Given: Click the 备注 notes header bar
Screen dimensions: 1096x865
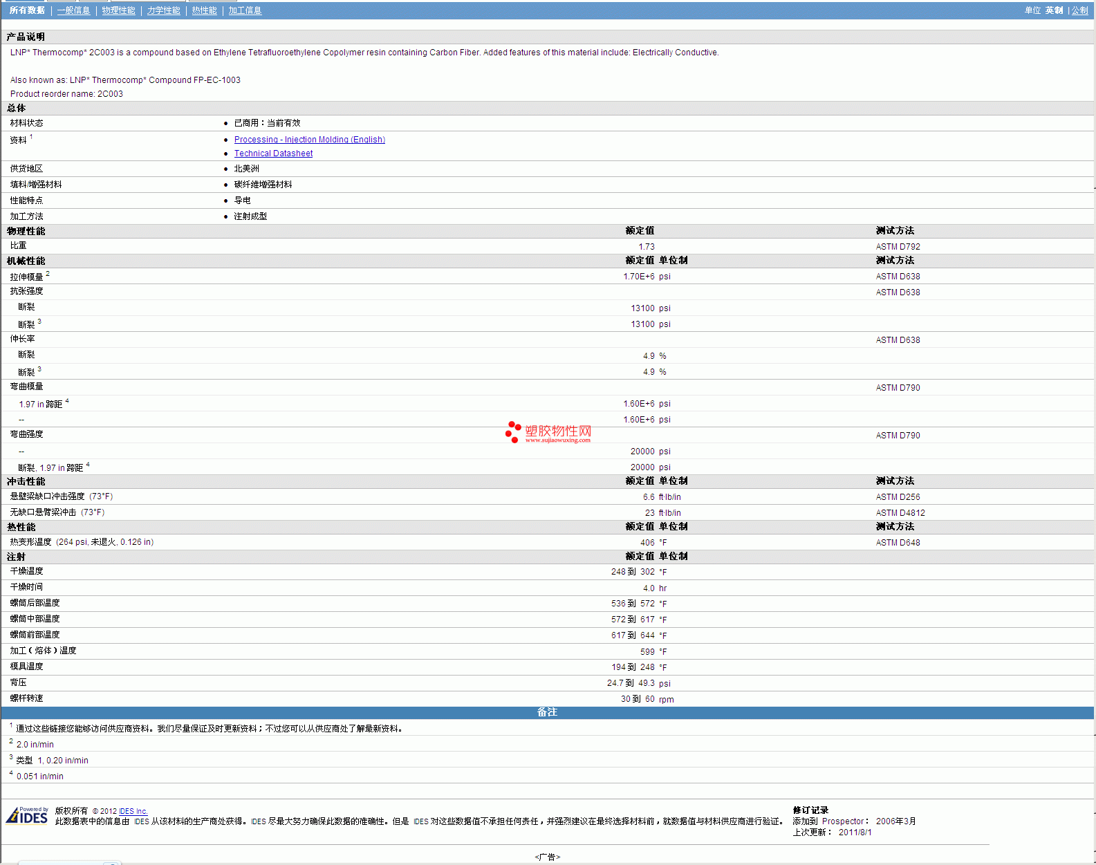Looking at the screenshot, I should (x=547, y=712).
